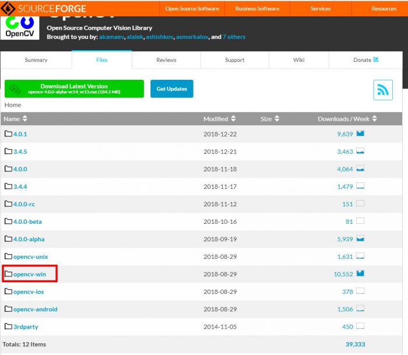Open the 4.0.0-alpha folder icon

tap(8, 238)
